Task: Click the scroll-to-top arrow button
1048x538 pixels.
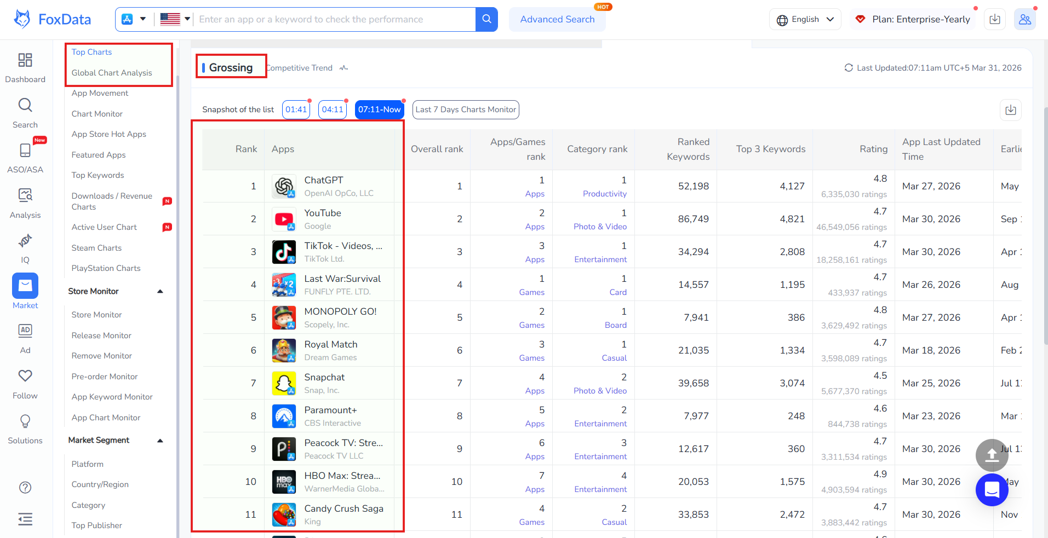Action: coord(992,455)
